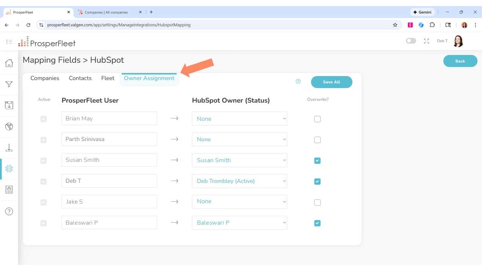Select Owner Assignment tab

point(149,78)
